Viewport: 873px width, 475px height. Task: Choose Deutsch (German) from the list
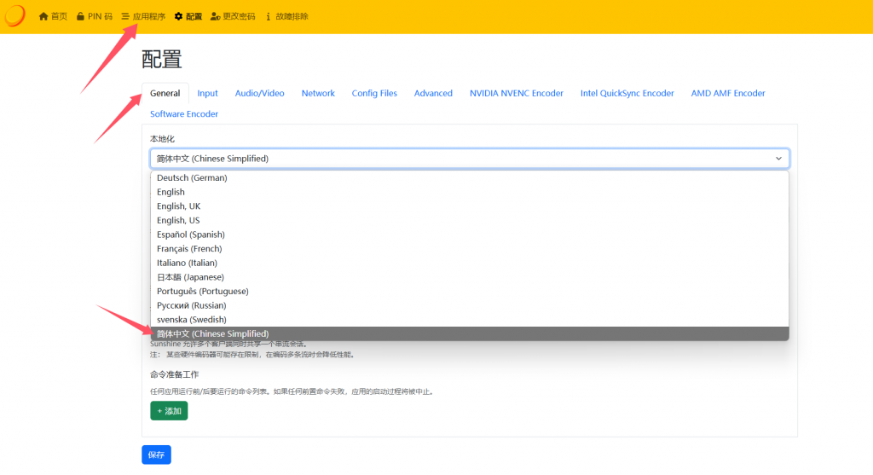[x=470, y=177]
